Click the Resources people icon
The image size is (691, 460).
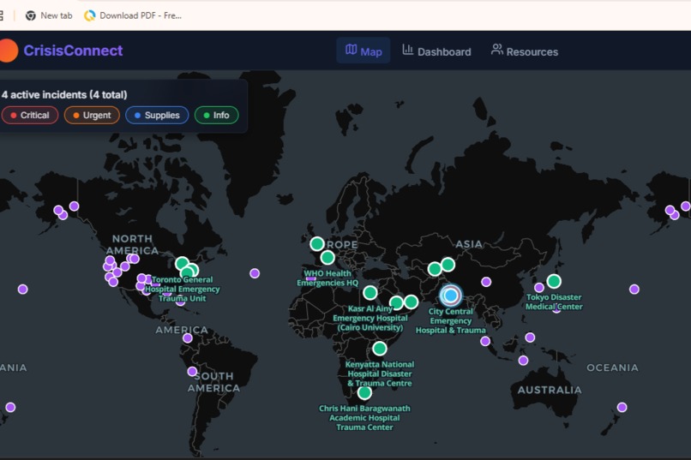pos(496,50)
